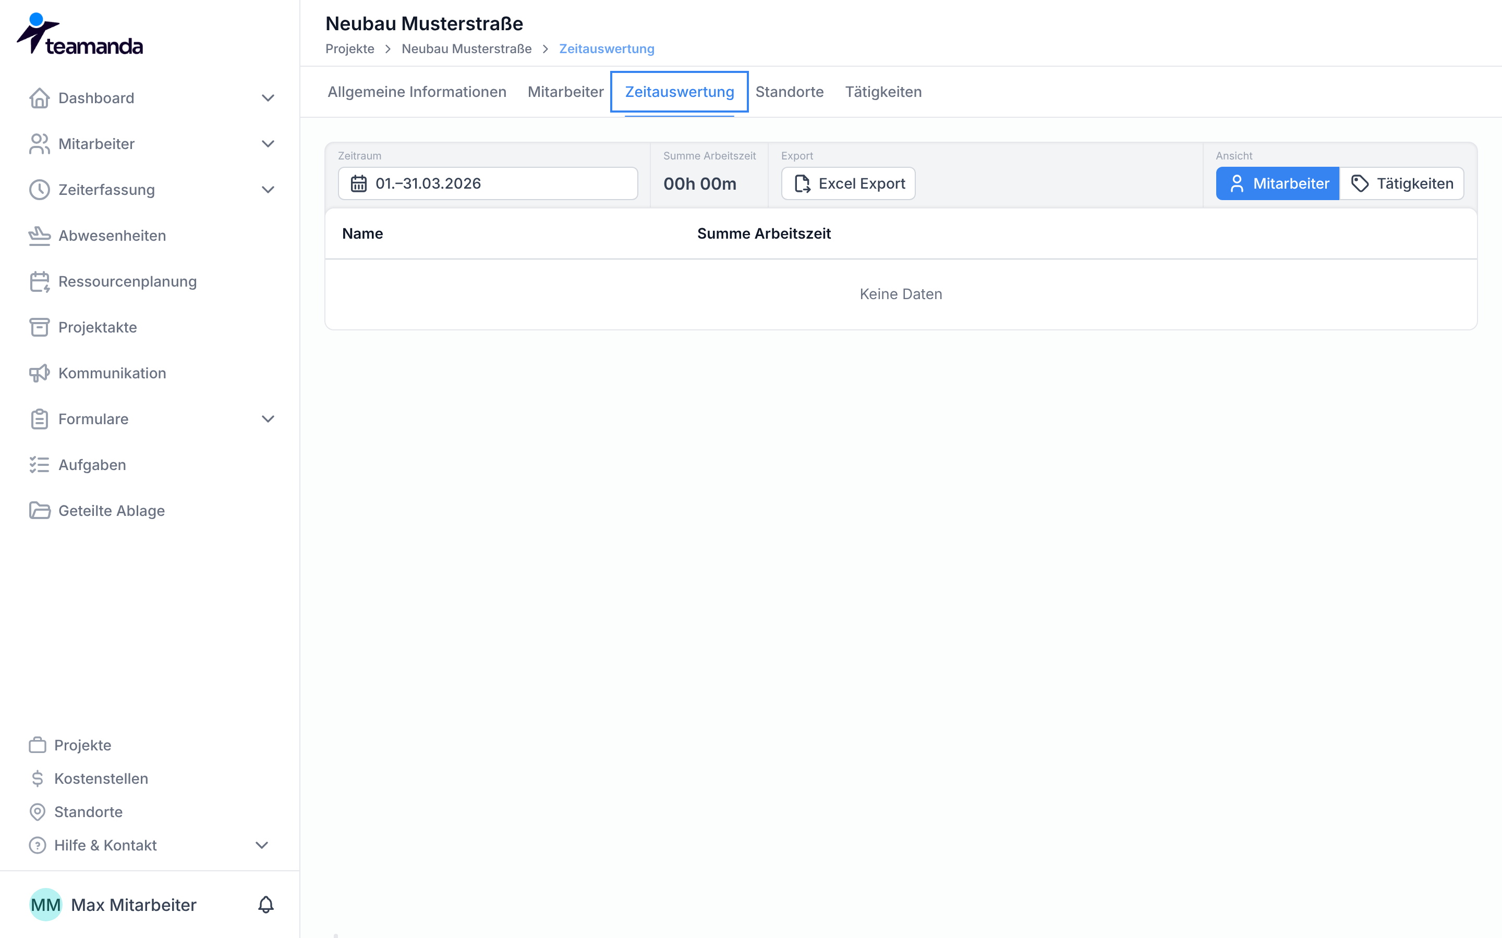1502x938 pixels.
Task: Click the Name column header
Action: tap(362, 234)
